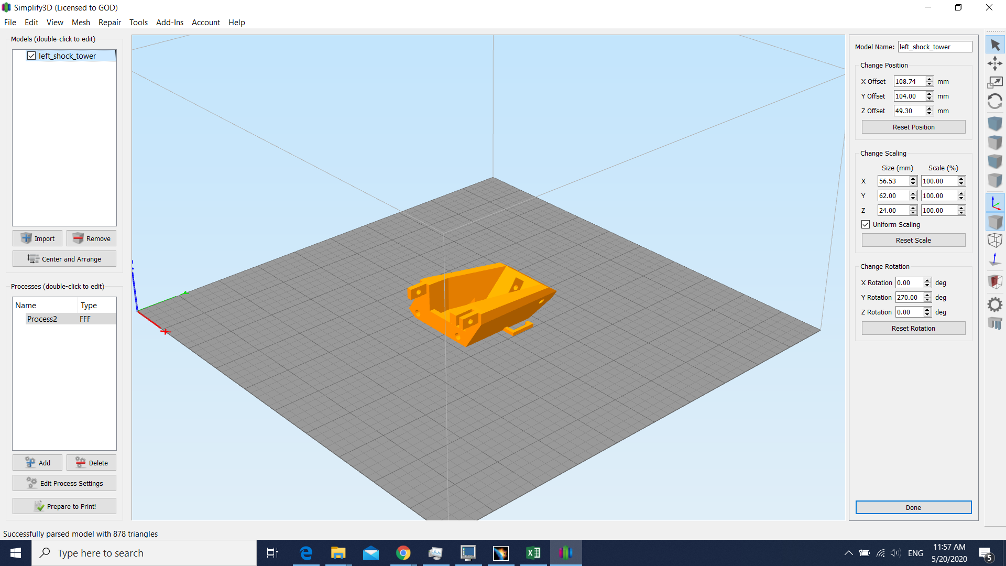Open Chrome from the taskbar

[x=403, y=553]
